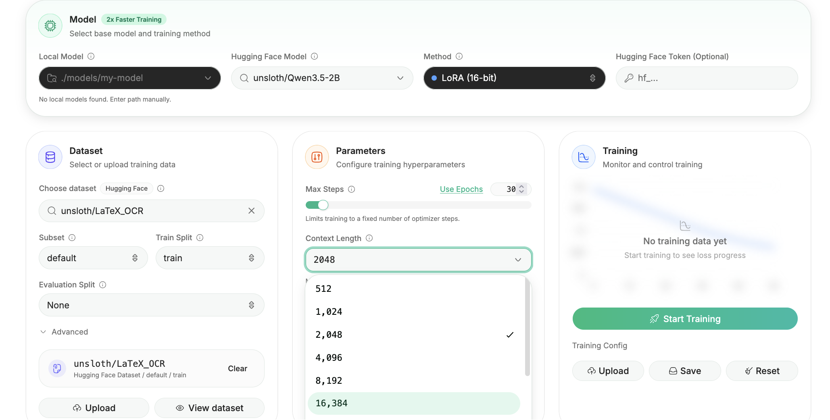Viewport: 830px width, 420px height.
Task: Clear the unsloth/LaTeX_OCR search field with X
Action: click(x=252, y=211)
